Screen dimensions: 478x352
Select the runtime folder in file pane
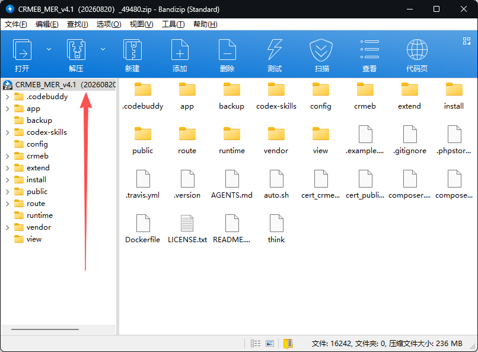(x=232, y=141)
